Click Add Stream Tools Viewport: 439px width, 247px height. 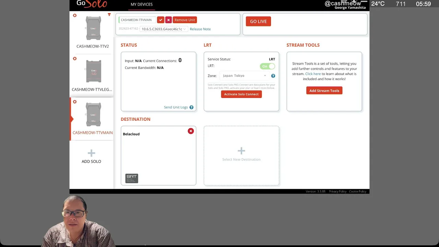tap(324, 91)
